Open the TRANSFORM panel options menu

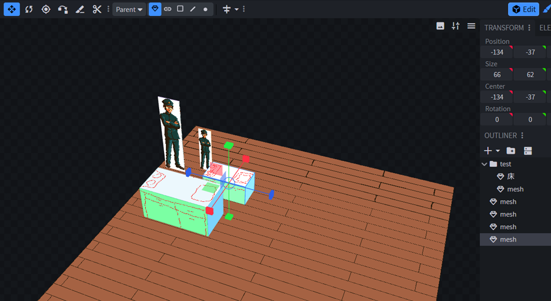pos(530,28)
